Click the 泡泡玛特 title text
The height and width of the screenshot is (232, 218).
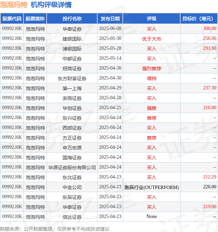(x=14, y=5)
